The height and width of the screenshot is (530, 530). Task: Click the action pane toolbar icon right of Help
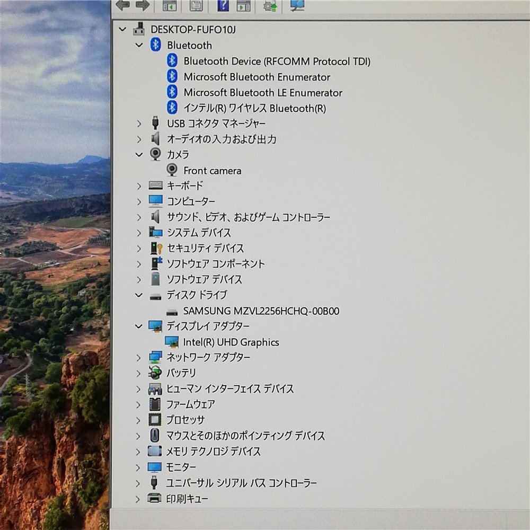click(243, 5)
